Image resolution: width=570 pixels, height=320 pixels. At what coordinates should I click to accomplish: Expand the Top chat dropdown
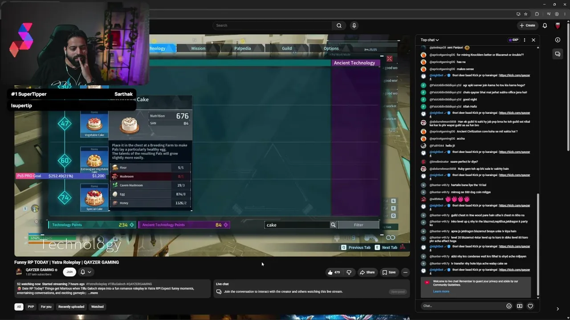(430, 40)
